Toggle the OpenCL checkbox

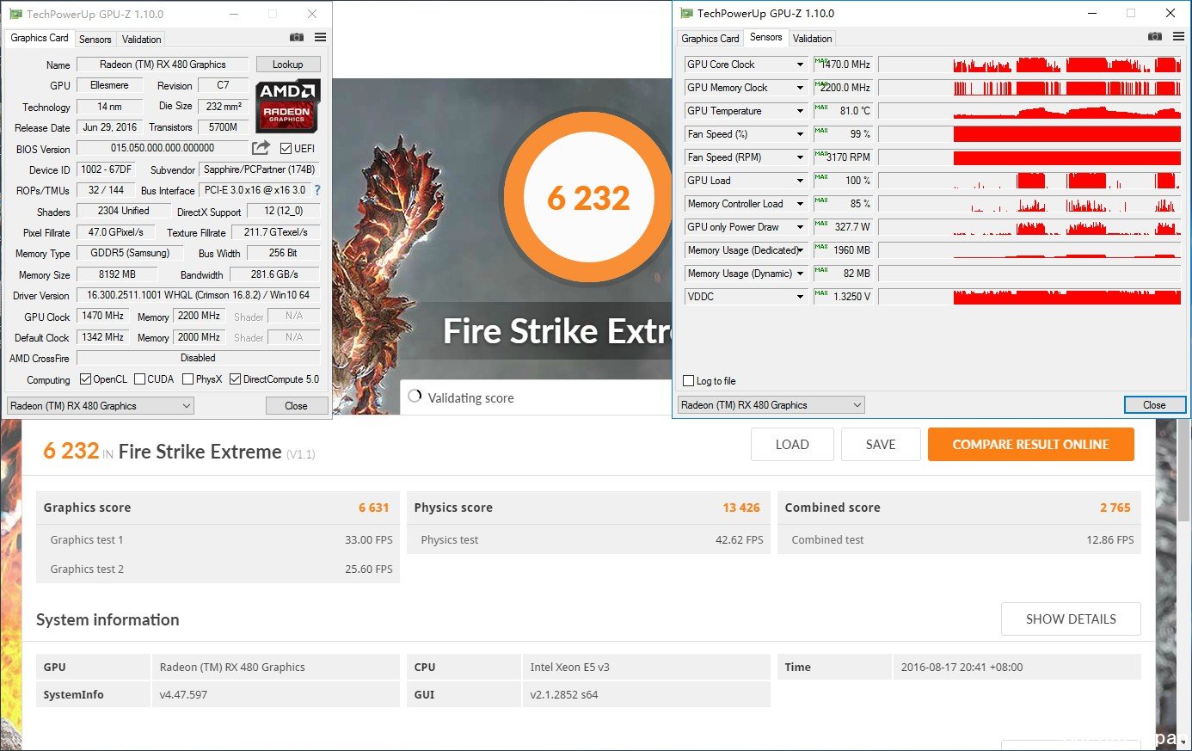(85, 379)
